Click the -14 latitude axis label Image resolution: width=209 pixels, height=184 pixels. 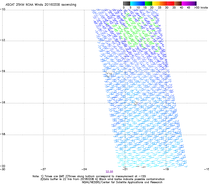(3, 71)
